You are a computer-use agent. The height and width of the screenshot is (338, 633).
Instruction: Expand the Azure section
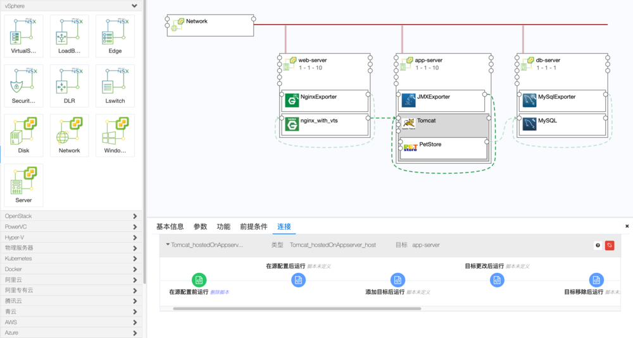coord(135,333)
